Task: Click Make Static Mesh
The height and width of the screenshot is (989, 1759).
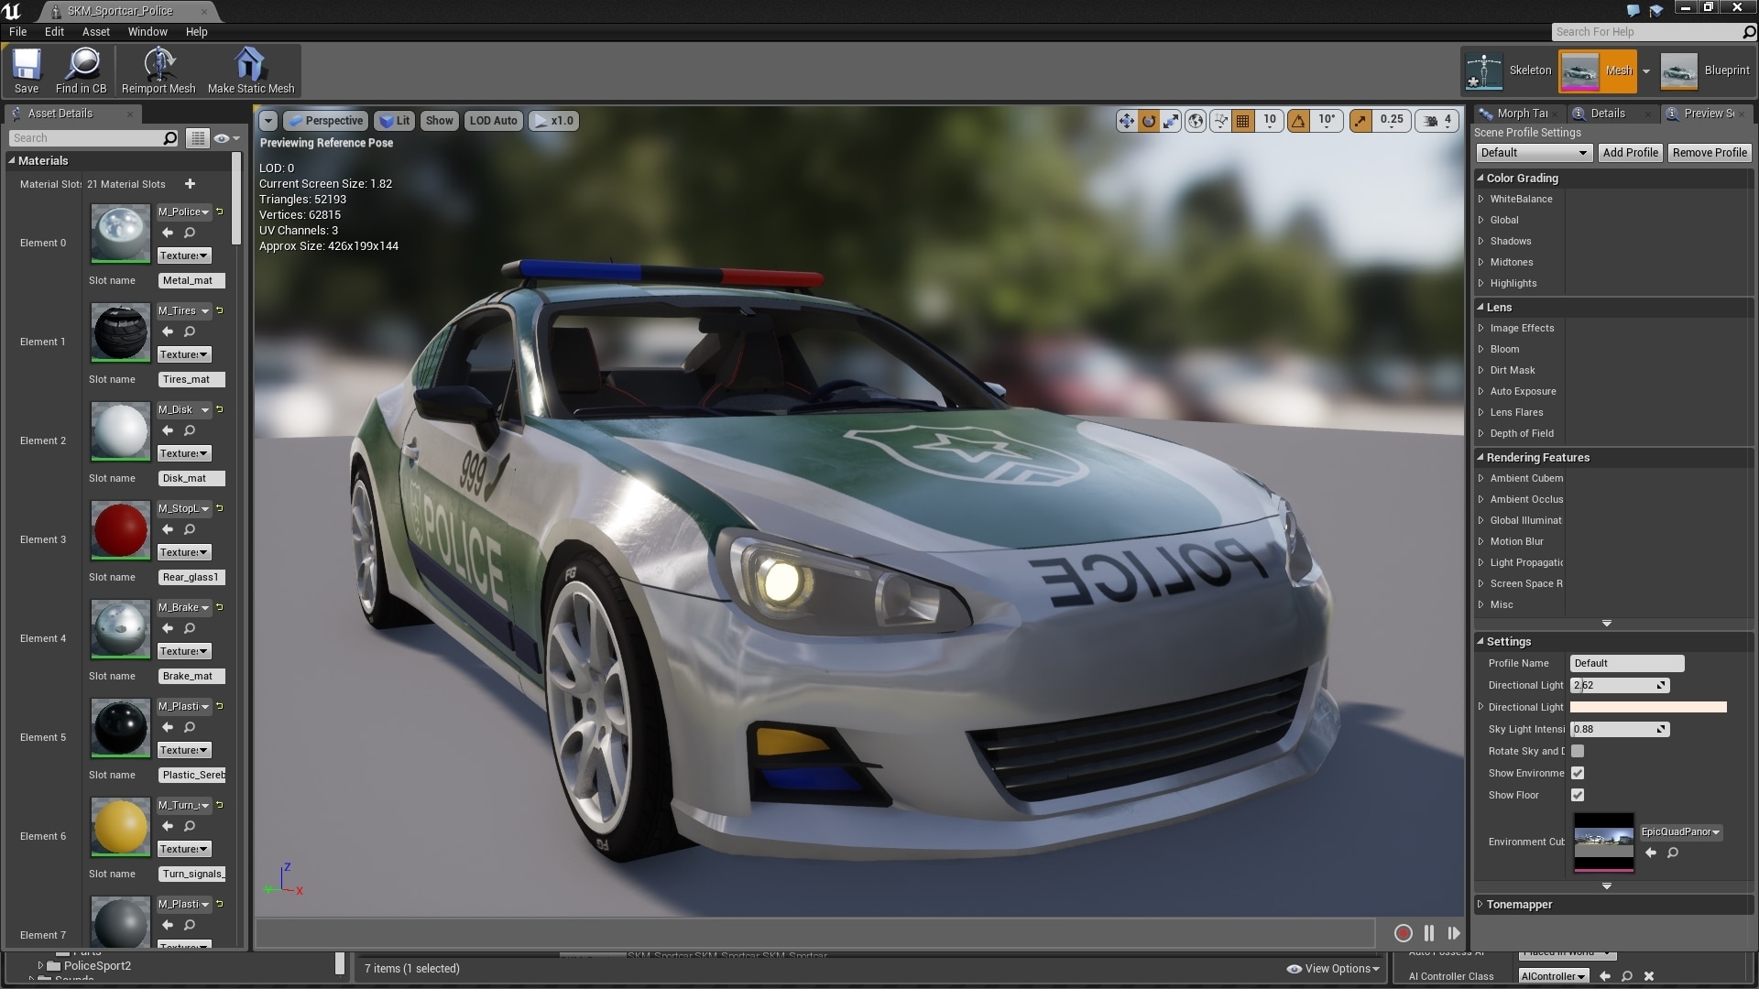Action: pyautogui.click(x=249, y=71)
